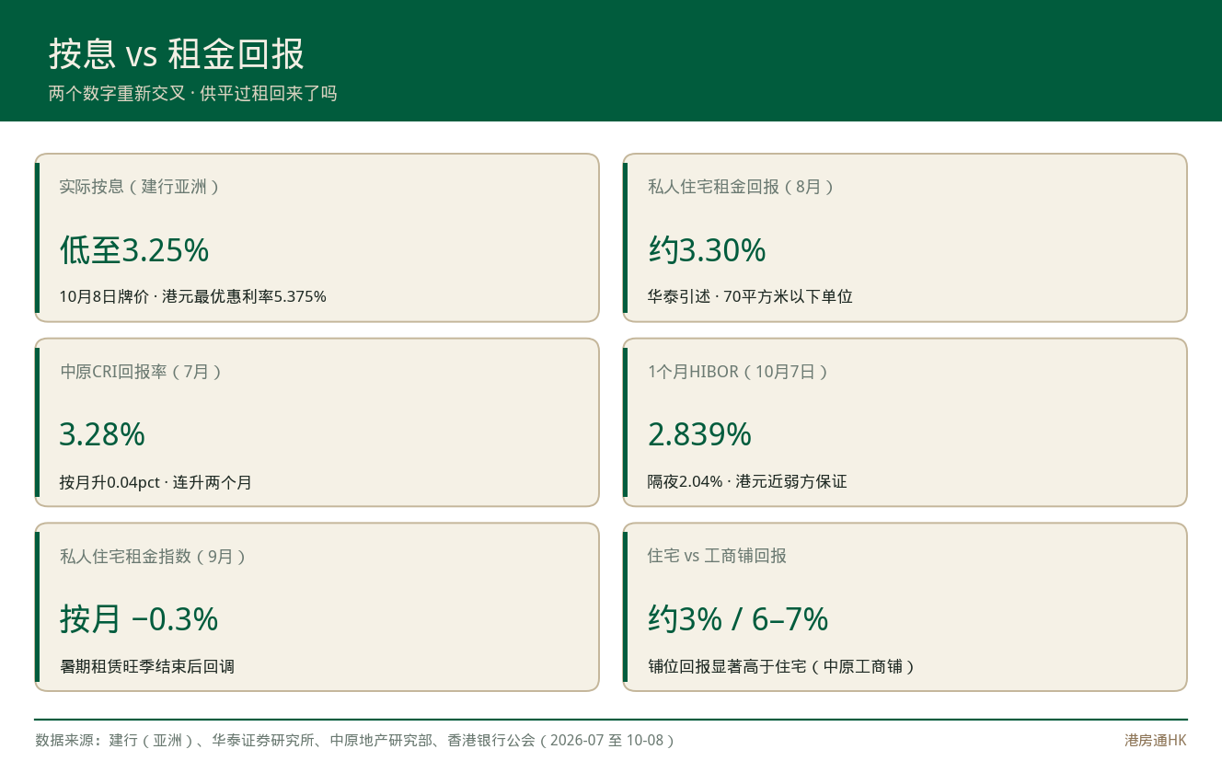The height and width of the screenshot is (784, 1222).
Task: Select the card label 私人住宅租金回报（8月）
Action: click(x=742, y=186)
